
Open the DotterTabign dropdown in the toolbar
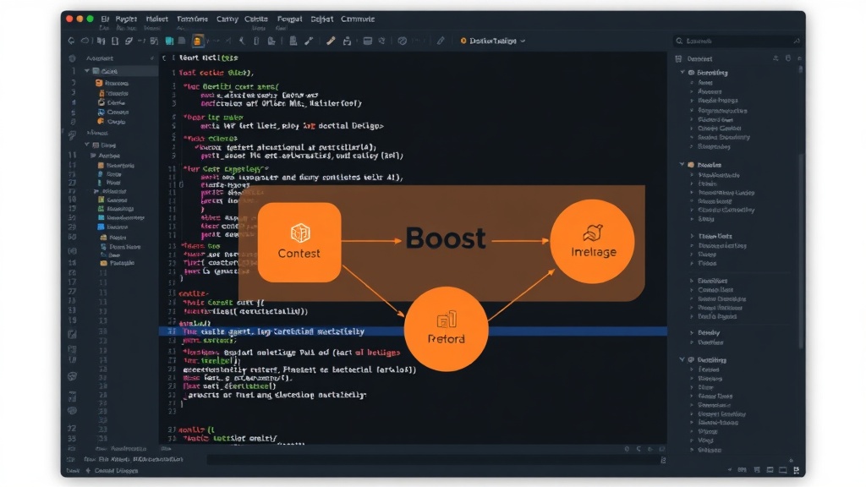tap(493, 41)
